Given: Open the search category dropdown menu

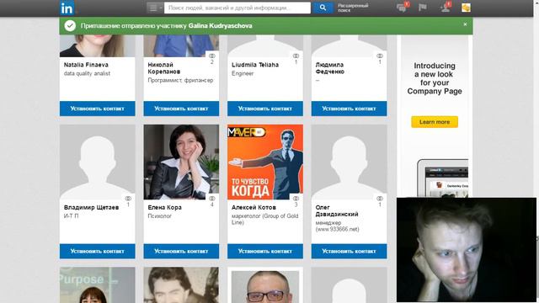Looking at the screenshot, I should [155, 8].
